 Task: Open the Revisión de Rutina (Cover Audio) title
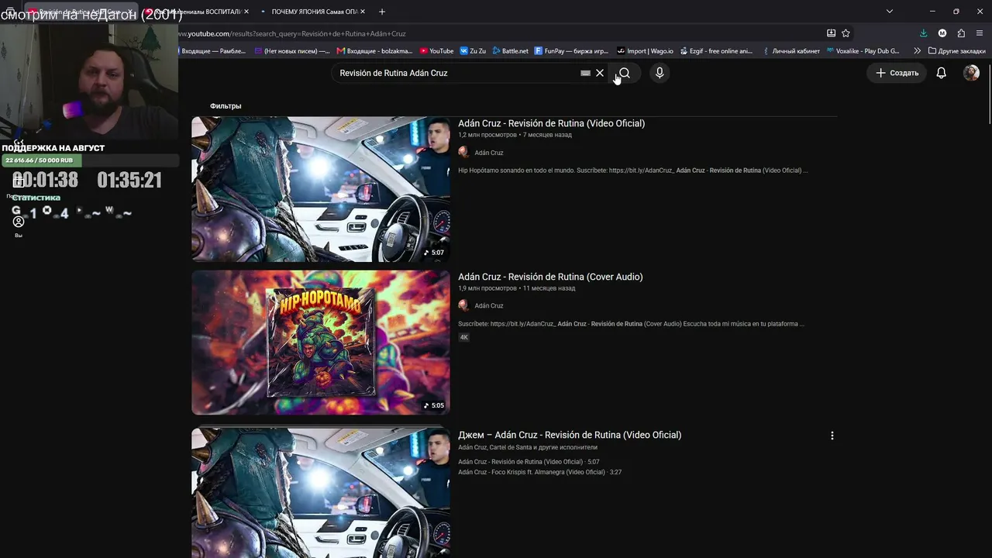[550, 277]
